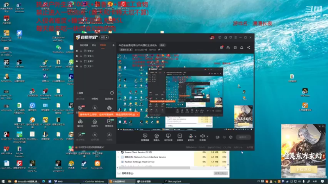The height and width of the screenshot is (184, 328).
Task: Switch to TheLongDark taskbar item
Action: (x=173, y=182)
